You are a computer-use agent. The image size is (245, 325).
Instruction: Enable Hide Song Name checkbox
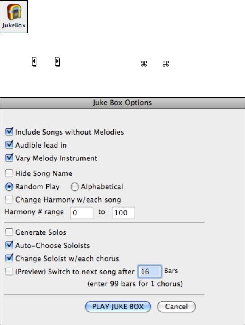click(x=9, y=173)
